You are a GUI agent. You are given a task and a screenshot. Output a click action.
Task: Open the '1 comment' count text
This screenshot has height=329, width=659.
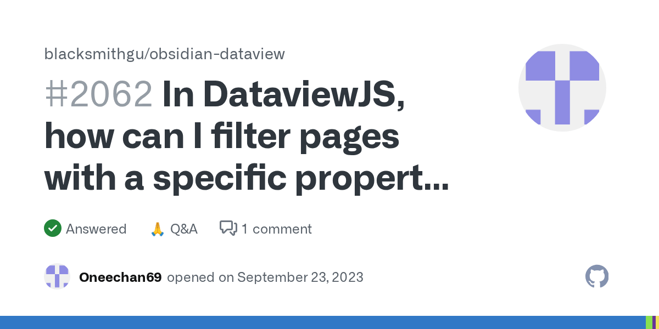[x=277, y=229]
